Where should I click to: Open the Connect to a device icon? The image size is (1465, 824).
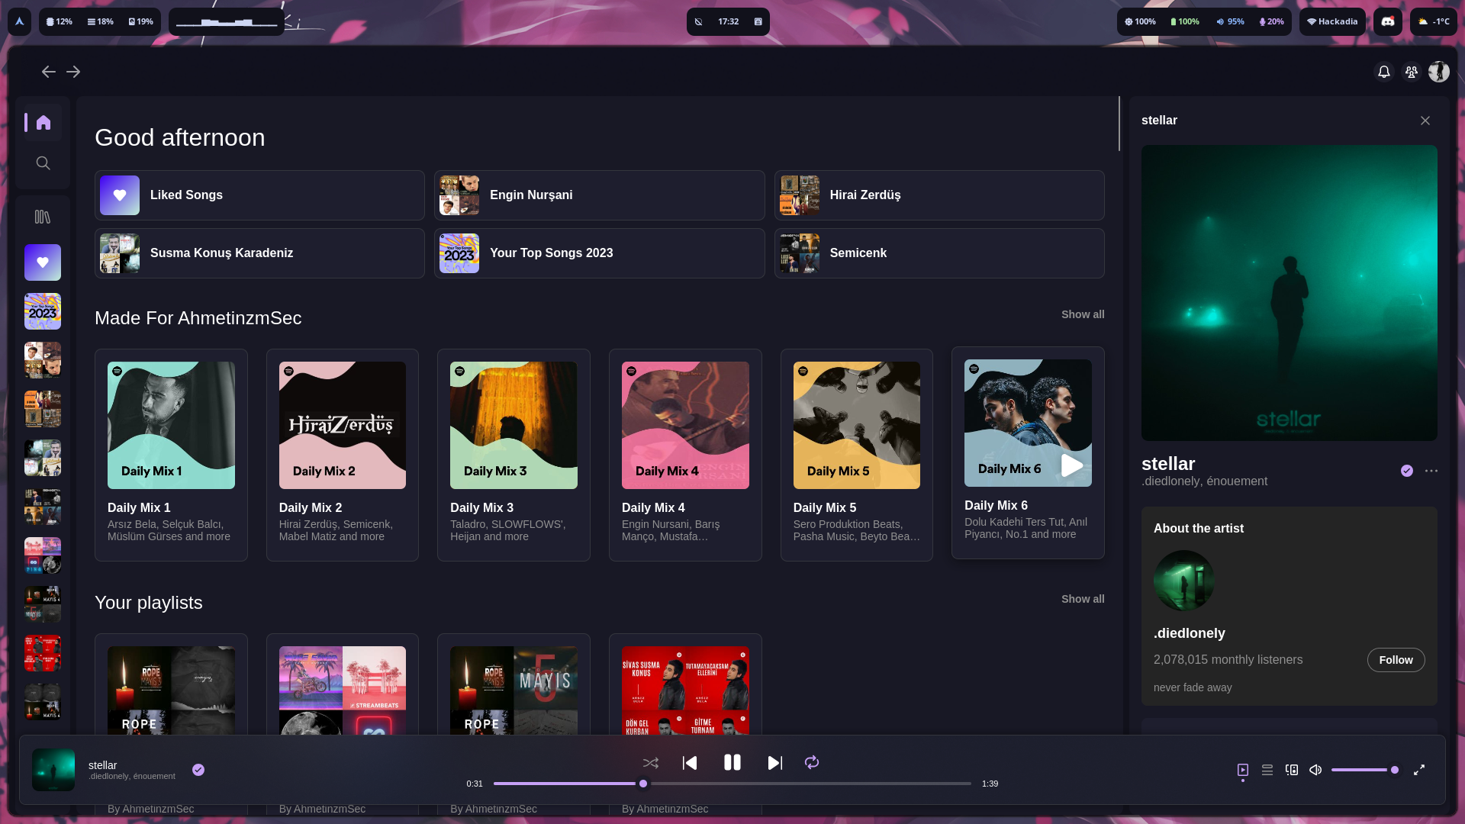click(x=1292, y=771)
